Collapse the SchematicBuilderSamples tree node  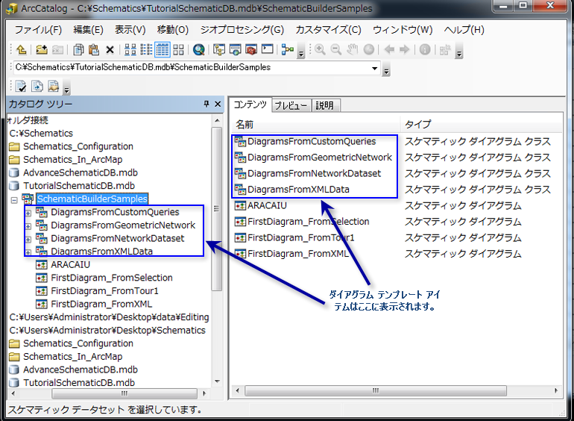pyautogui.click(x=14, y=200)
